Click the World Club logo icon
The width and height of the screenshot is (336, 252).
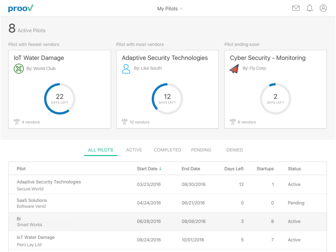(x=19, y=69)
